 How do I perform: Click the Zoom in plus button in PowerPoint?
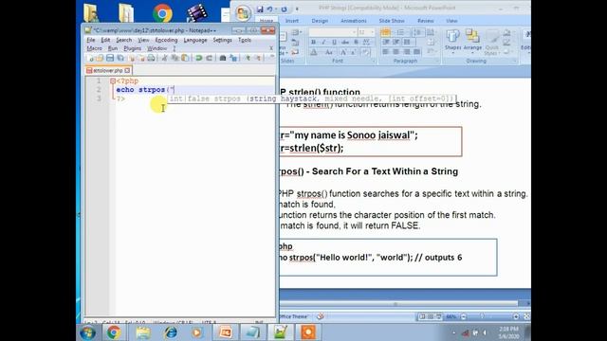coord(516,316)
